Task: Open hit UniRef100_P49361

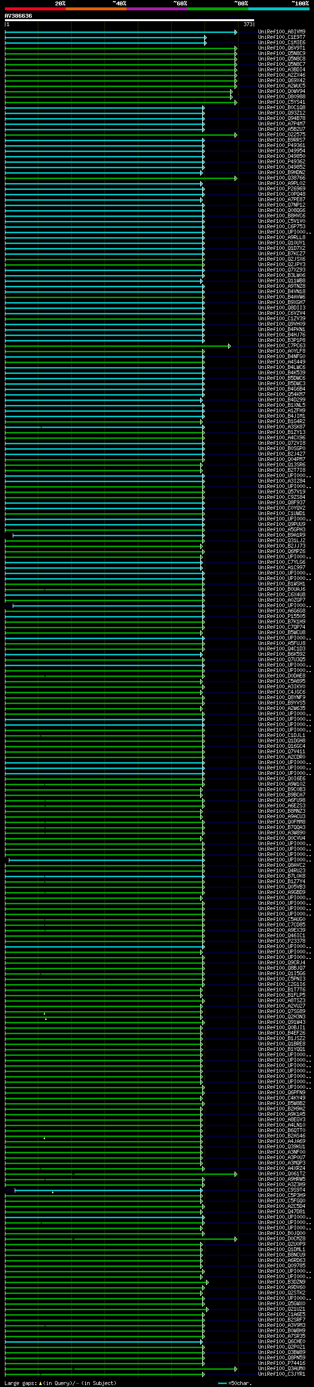Action: click(x=282, y=145)
